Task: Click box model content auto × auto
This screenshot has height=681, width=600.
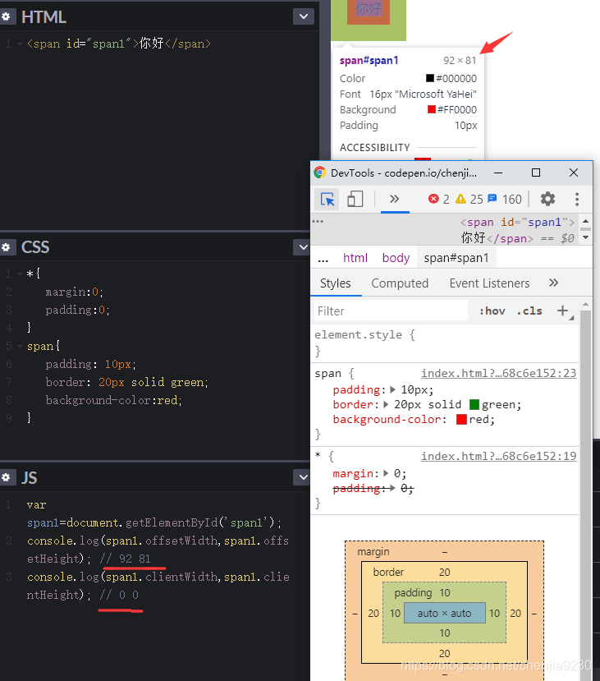Action: (x=444, y=613)
